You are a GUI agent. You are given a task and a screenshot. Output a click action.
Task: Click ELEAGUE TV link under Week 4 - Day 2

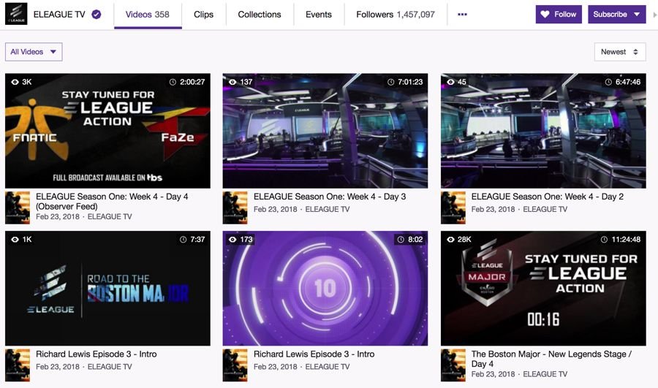click(545, 209)
